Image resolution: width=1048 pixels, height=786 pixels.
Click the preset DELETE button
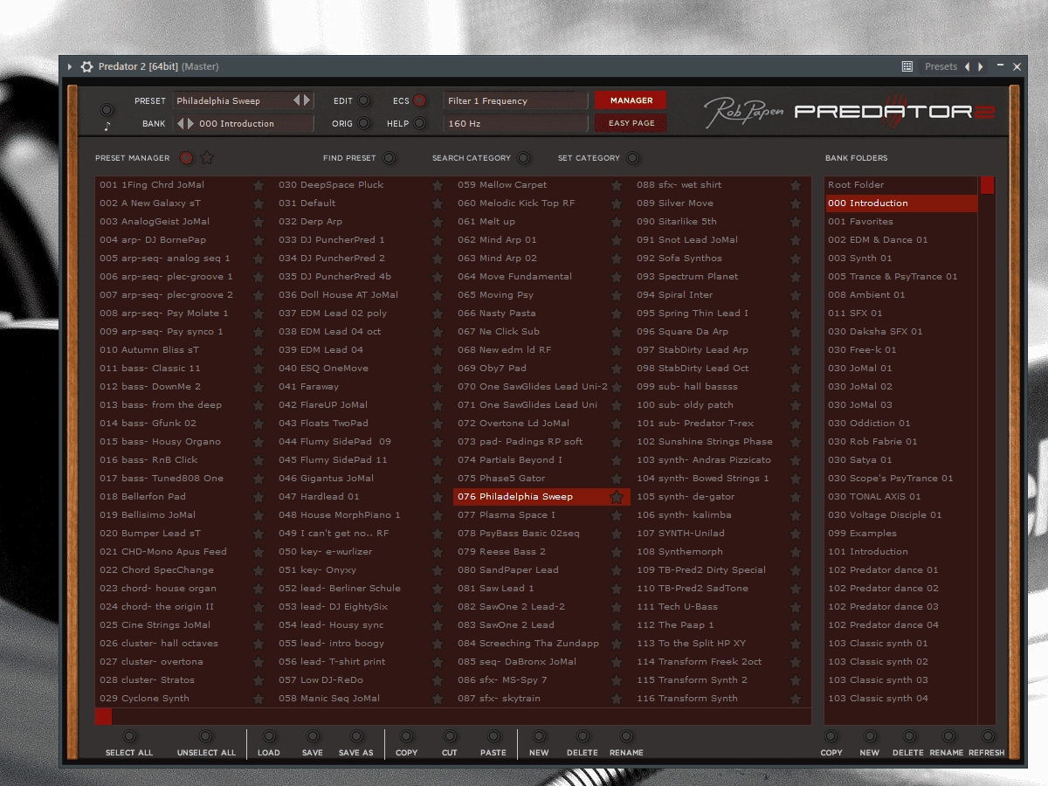(x=583, y=737)
